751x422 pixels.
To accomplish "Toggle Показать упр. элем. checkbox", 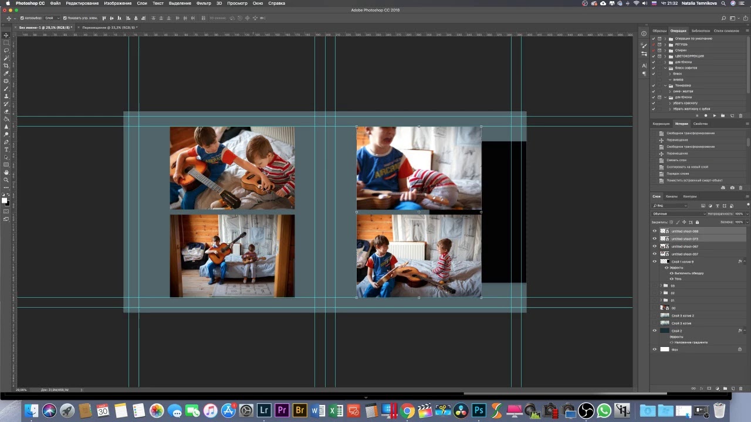I will point(65,18).
